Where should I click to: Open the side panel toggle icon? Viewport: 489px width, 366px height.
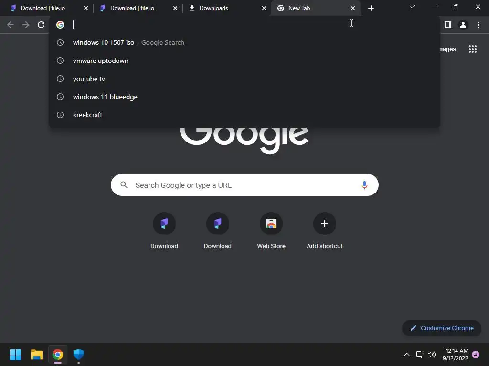point(448,25)
